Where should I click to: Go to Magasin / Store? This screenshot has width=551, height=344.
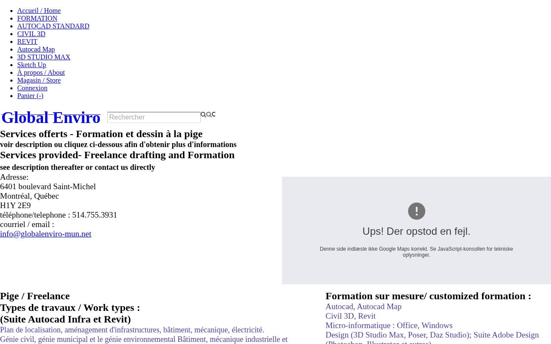tap(39, 80)
